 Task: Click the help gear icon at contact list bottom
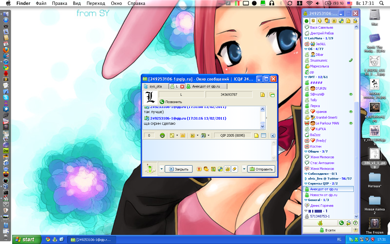[355, 223]
